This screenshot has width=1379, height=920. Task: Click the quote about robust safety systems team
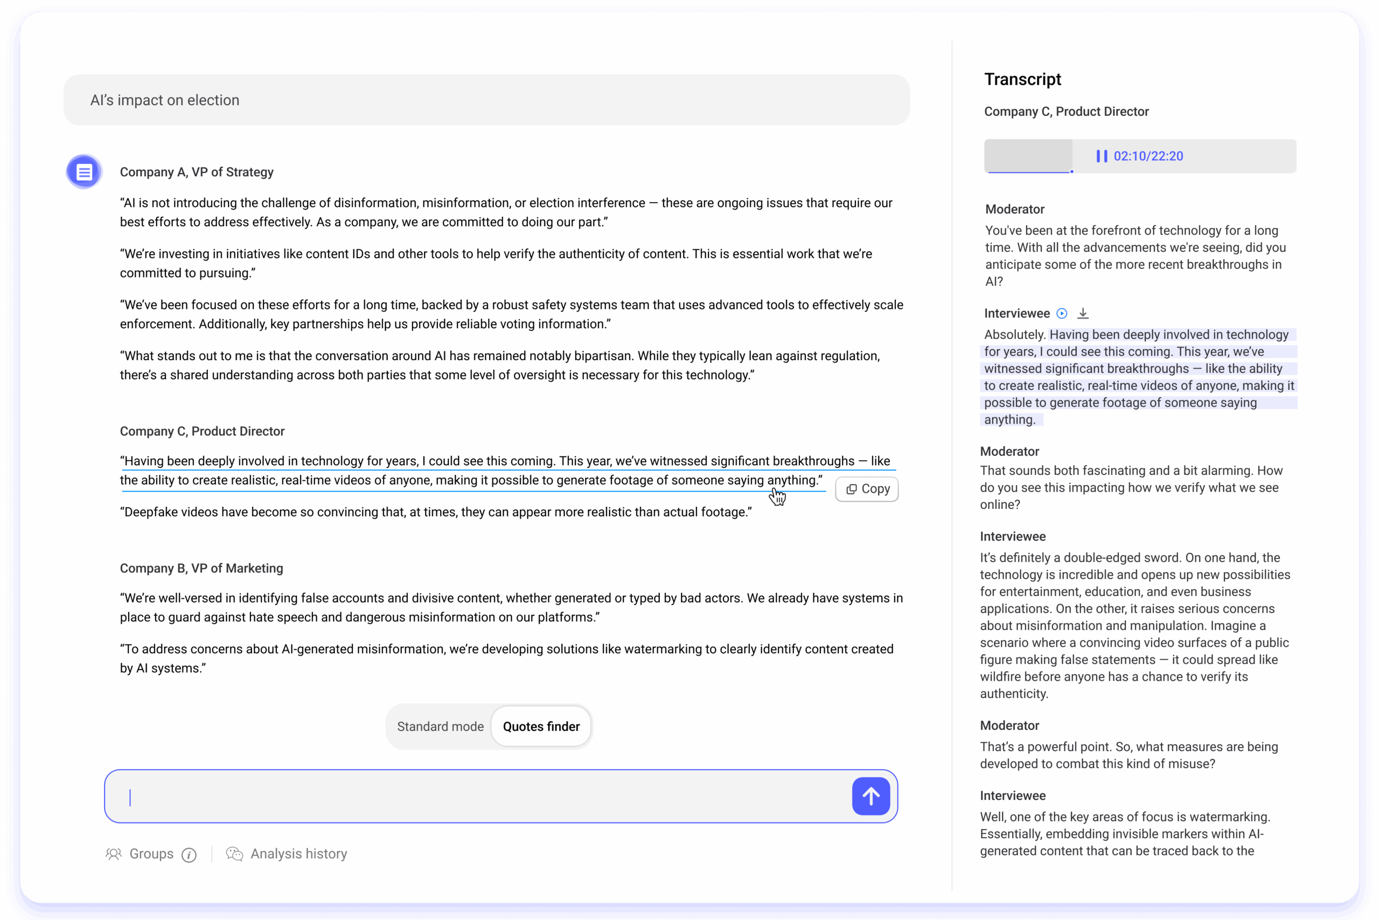point(511,314)
